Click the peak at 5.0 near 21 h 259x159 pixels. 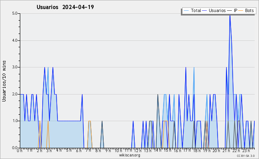click(230, 15)
